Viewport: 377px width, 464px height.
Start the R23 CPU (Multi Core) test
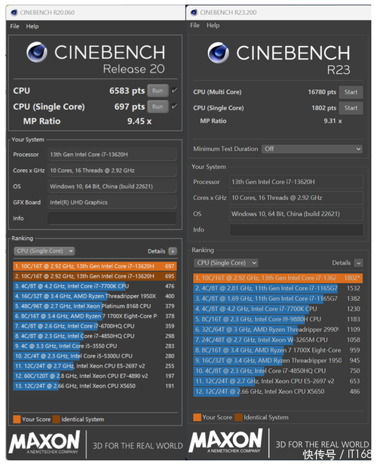coord(351,92)
